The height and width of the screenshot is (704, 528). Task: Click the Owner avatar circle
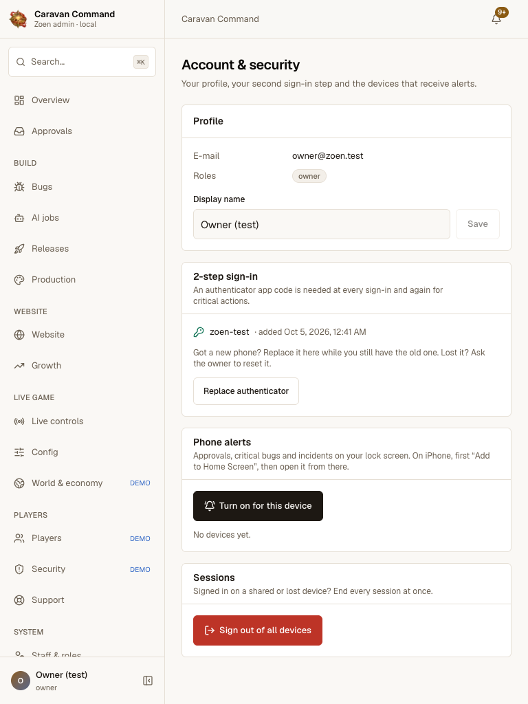pyautogui.click(x=20, y=681)
